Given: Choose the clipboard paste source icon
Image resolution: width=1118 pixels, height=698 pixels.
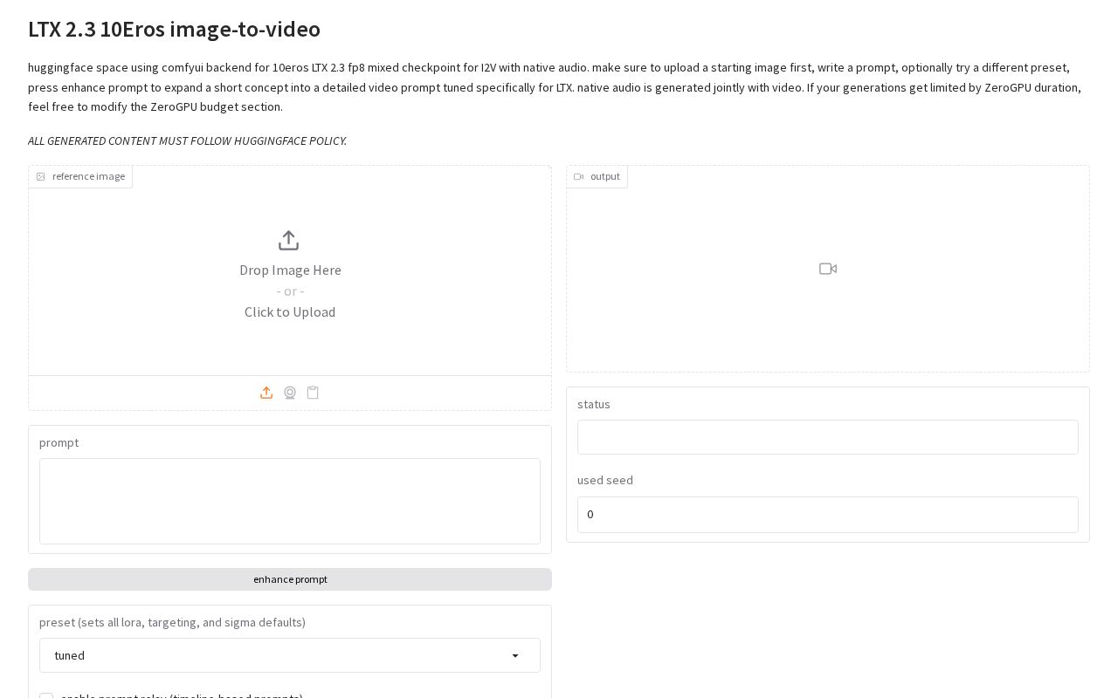Looking at the screenshot, I should pyautogui.click(x=313, y=393).
